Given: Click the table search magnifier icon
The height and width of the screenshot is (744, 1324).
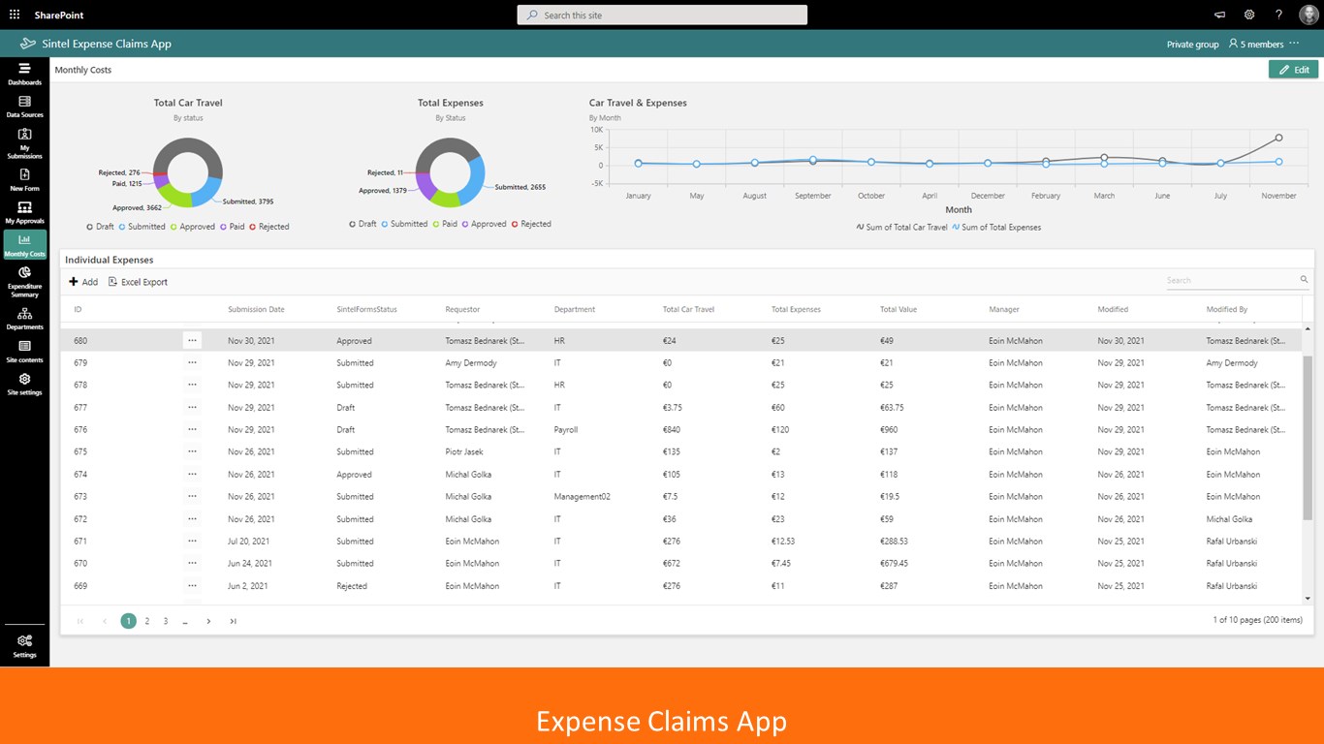Looking at the screenshot, I should (x=1304, y=280).
